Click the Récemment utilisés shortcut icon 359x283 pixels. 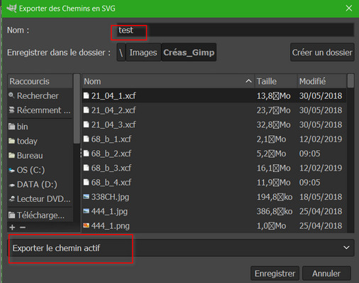[x=11, y=110]
